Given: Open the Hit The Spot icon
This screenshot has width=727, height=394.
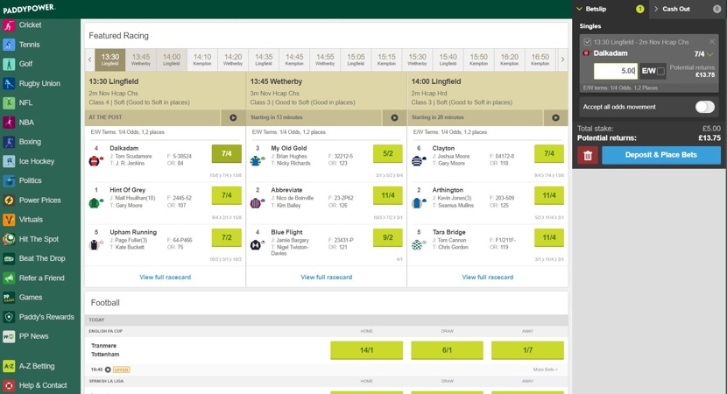Looking at the screenshot, I should [9, 239].
